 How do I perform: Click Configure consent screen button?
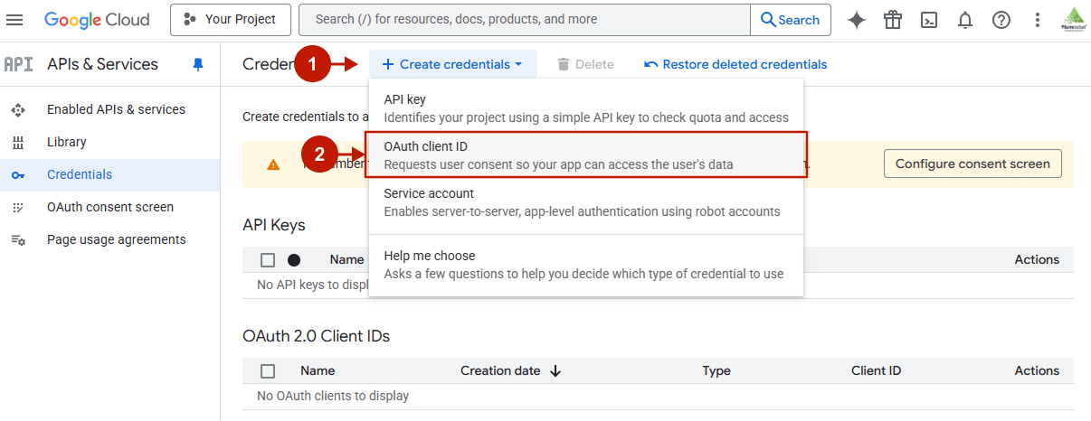tap(972, 164)
